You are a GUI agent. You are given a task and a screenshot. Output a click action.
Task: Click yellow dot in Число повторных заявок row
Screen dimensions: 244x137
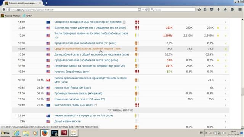tap(218, 35)
